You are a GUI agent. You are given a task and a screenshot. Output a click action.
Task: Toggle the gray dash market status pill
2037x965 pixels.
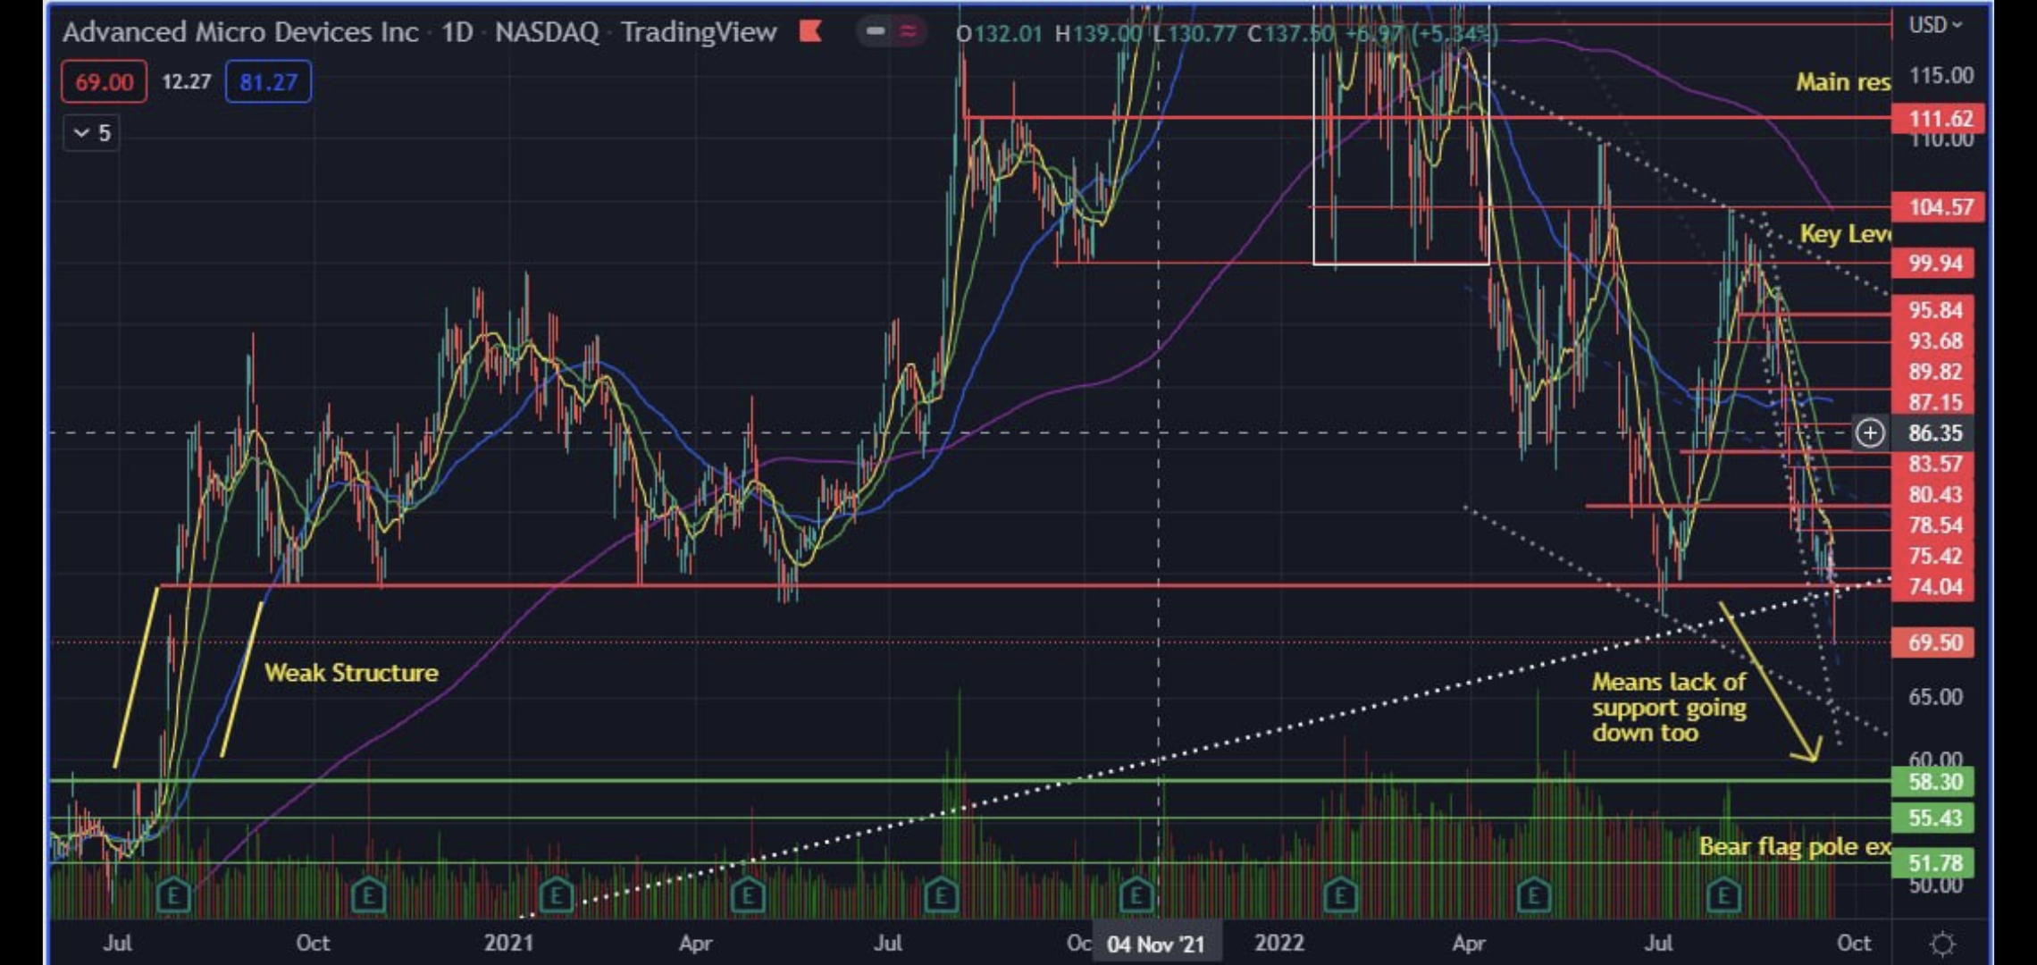pos(876,32)
